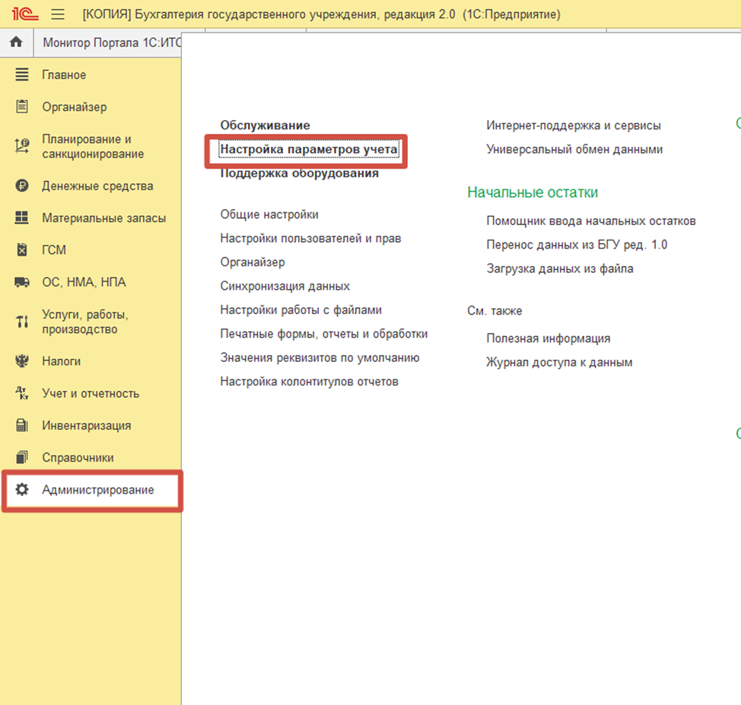Open Помощник ввода начальных остатков

(590, 221)
